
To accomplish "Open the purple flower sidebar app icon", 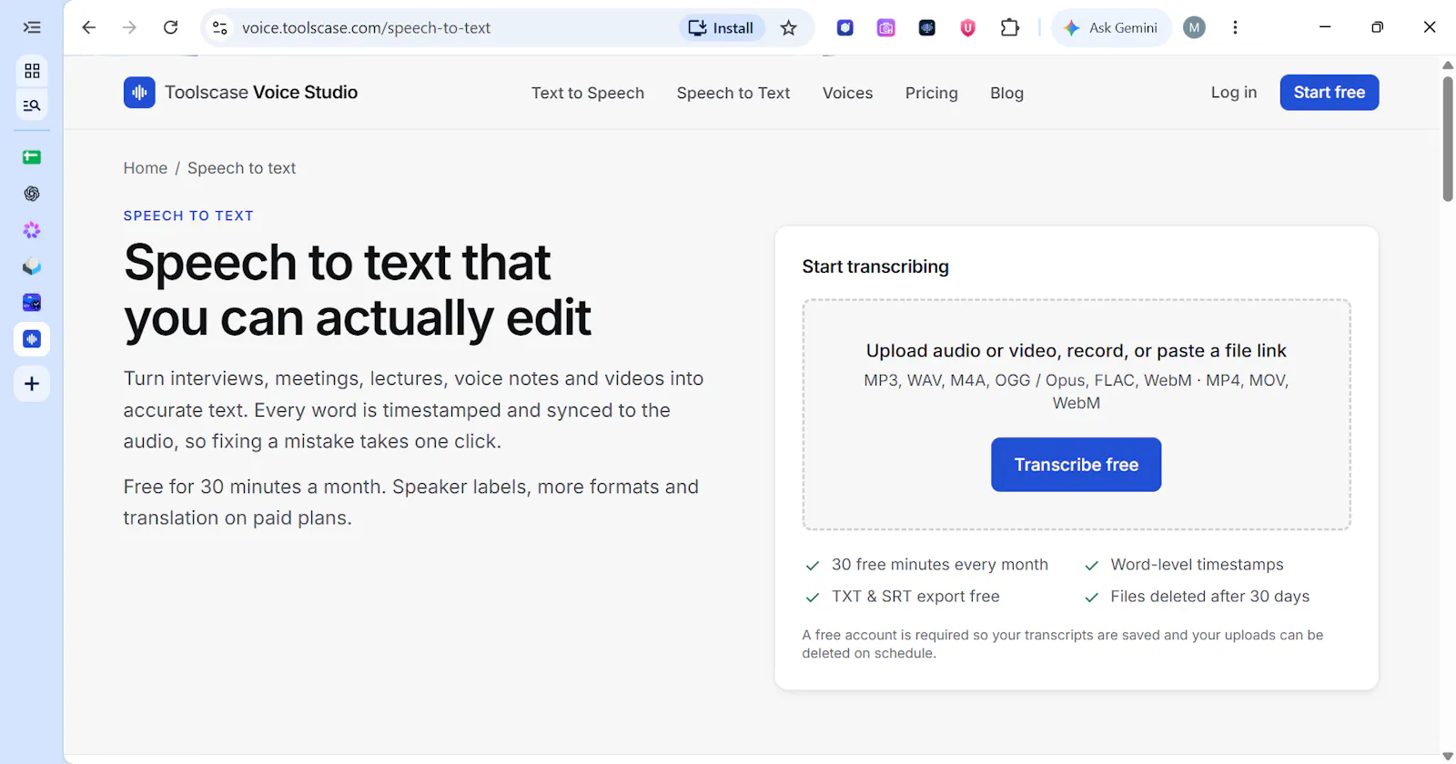I will pos(32,230).
